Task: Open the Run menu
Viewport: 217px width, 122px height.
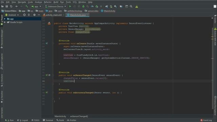Action: tap(62, 2)
